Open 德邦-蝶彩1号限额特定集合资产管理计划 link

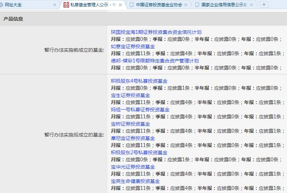pyautogui.click(x=155, y=61)
